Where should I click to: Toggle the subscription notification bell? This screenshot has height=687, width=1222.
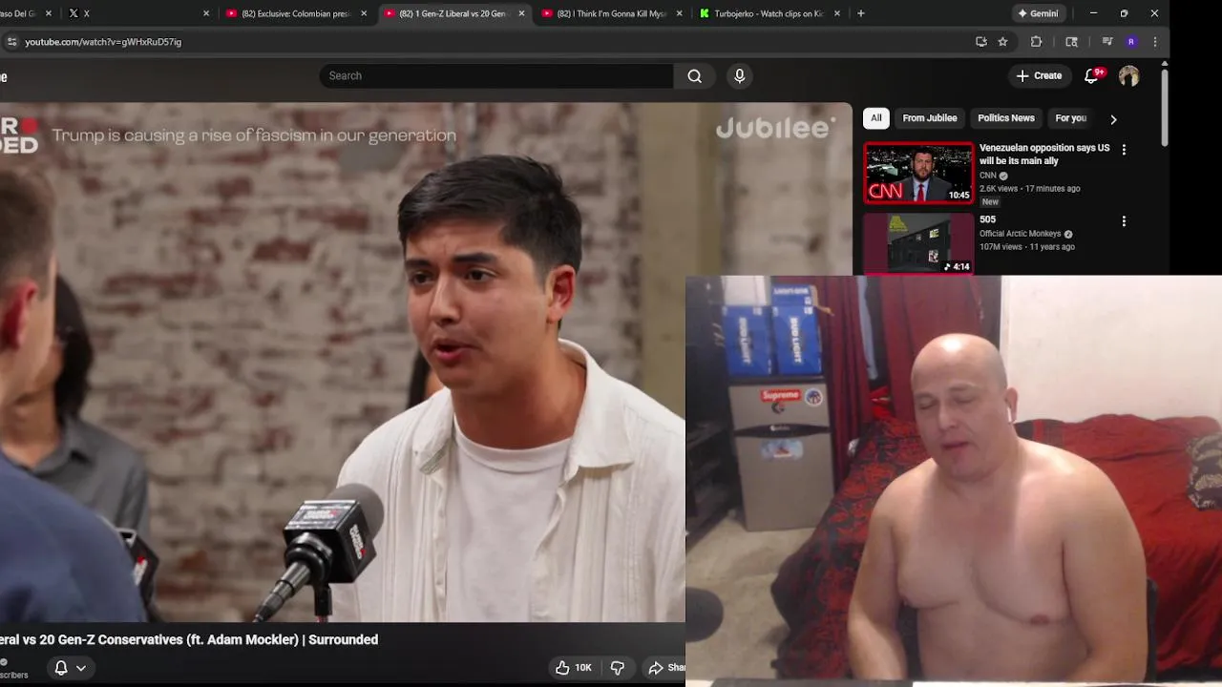pos(61,668)
